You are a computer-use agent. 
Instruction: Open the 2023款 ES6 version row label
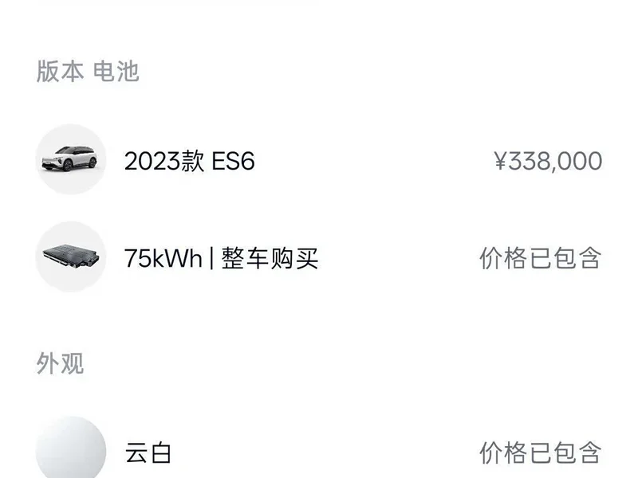click(x=189, y=161)
